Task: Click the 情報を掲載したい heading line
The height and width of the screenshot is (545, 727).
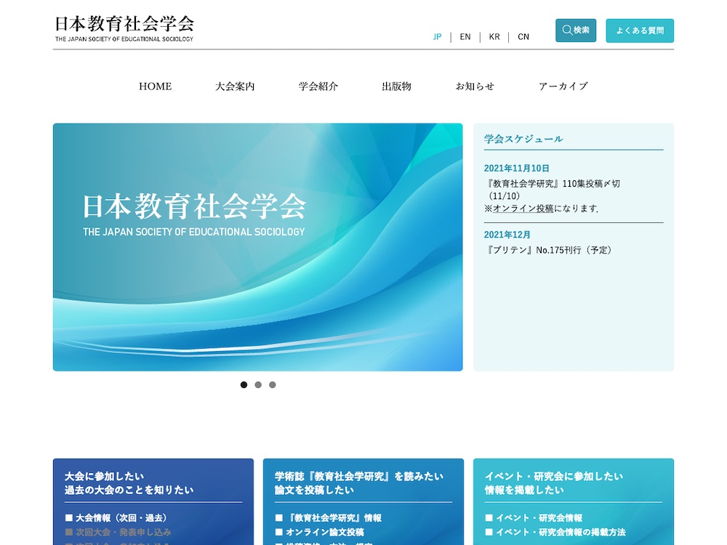Action: 524,490
